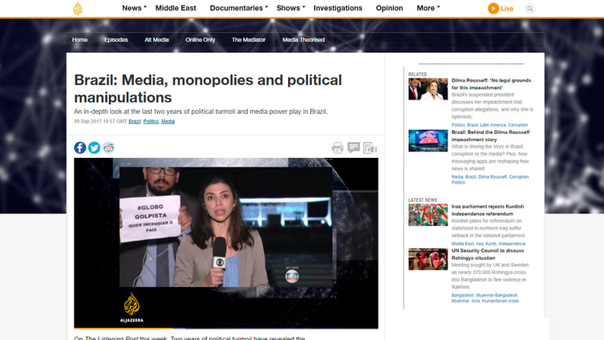
Task: Start the Live stream play icon
Action: pyautogui.click(x=493, y=9)
